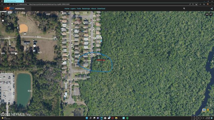Click the share icon in header
Image resolution: width=214 pixels, height=120 pixels.
click(212, 9)
